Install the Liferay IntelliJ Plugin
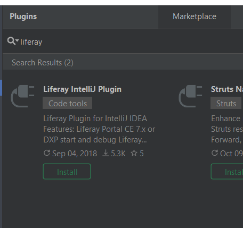The height and width of the screenshot is (228, 243). coord(67,172)
